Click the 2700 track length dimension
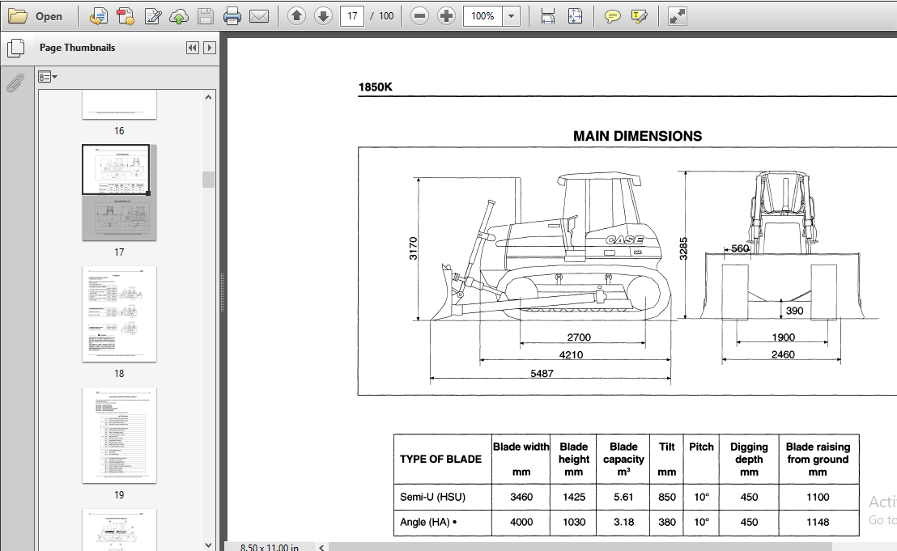Viewport: 897px width, 551px height. click(579, 337)
